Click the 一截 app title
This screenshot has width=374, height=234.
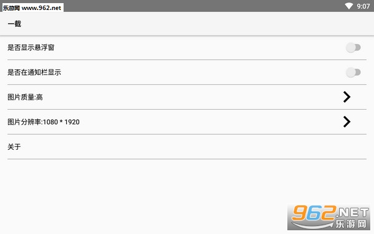point(14,24)
